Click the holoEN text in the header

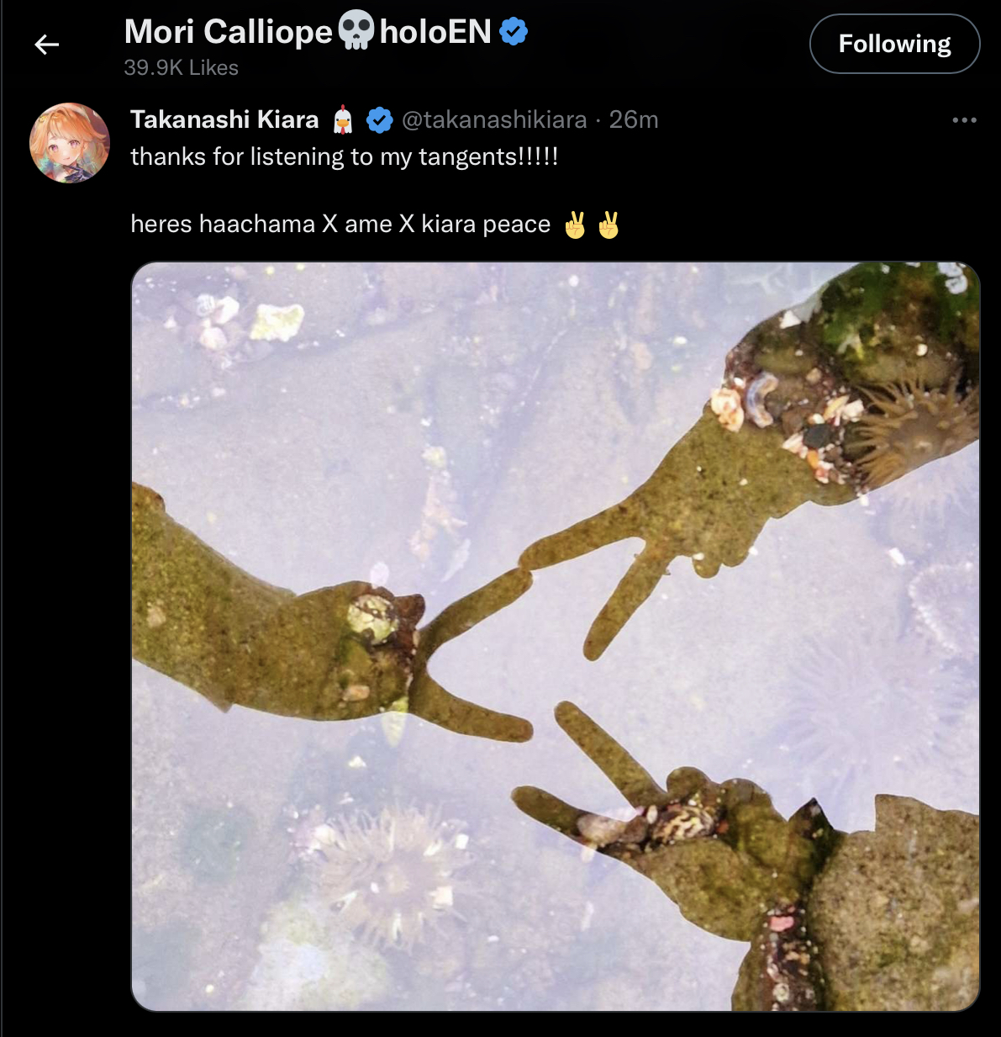(x=435, y=32)
